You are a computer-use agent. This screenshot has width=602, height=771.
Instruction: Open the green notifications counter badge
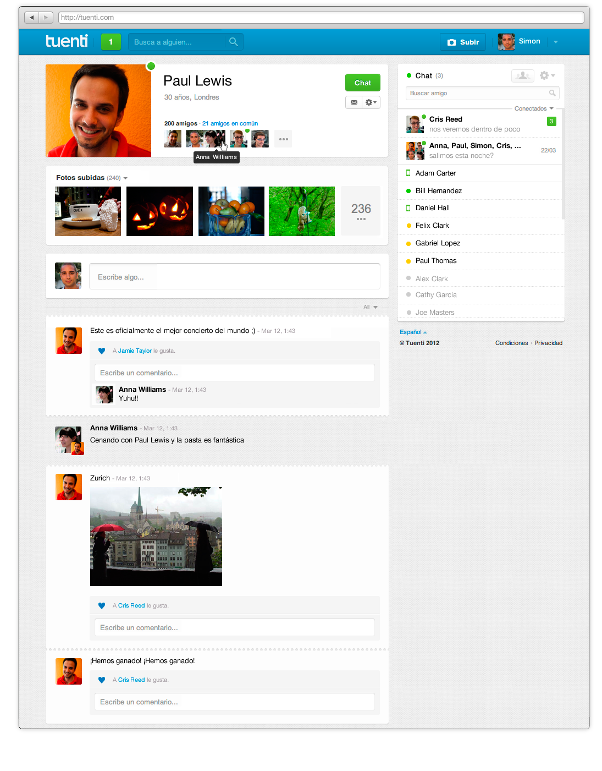111,42
